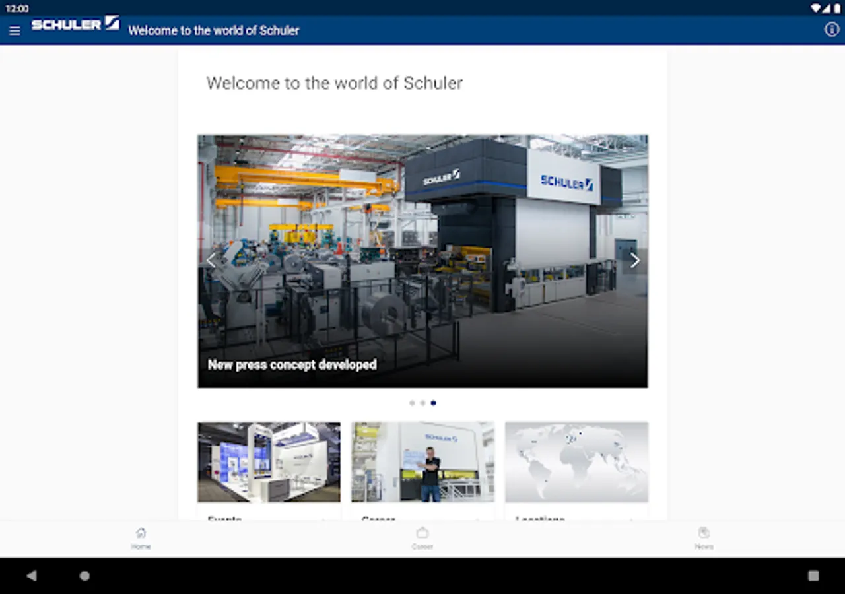Open the Events exhibition booth card

pyautogui.click(x=269, y=471)
